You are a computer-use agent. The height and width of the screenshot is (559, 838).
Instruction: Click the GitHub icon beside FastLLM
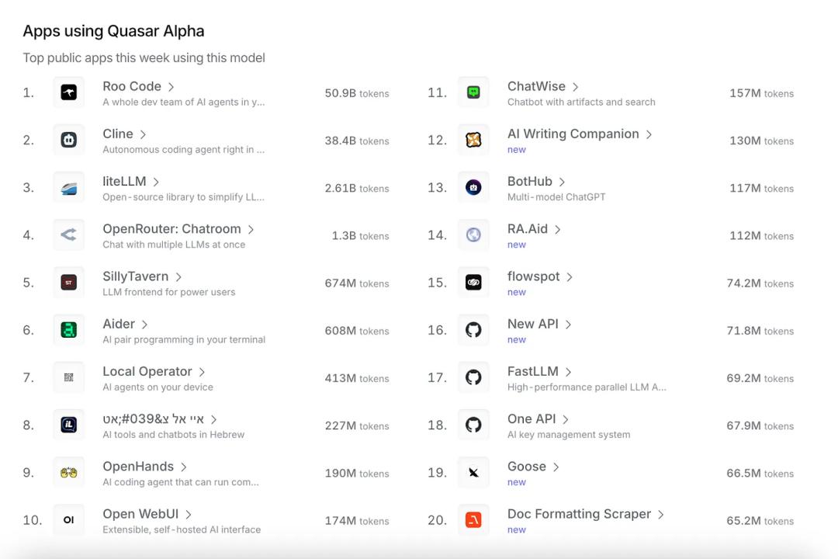[x=473, y=378]
